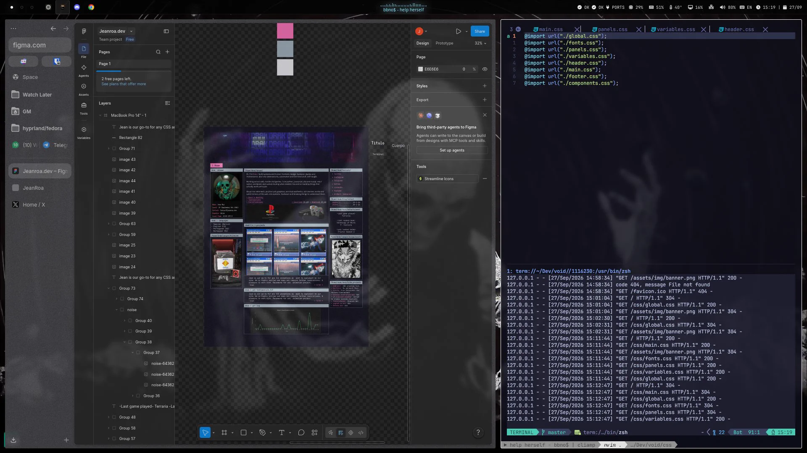Screen dimensions: 807x453
Task: Expand the Group 36 layer
Action: [132, 396]
